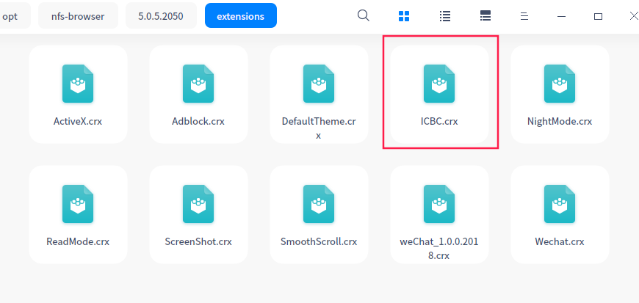This screenshot has width=639, height=303.
Task: Select the ActiveX.crx file icon
Action: [x=78, y=84]
